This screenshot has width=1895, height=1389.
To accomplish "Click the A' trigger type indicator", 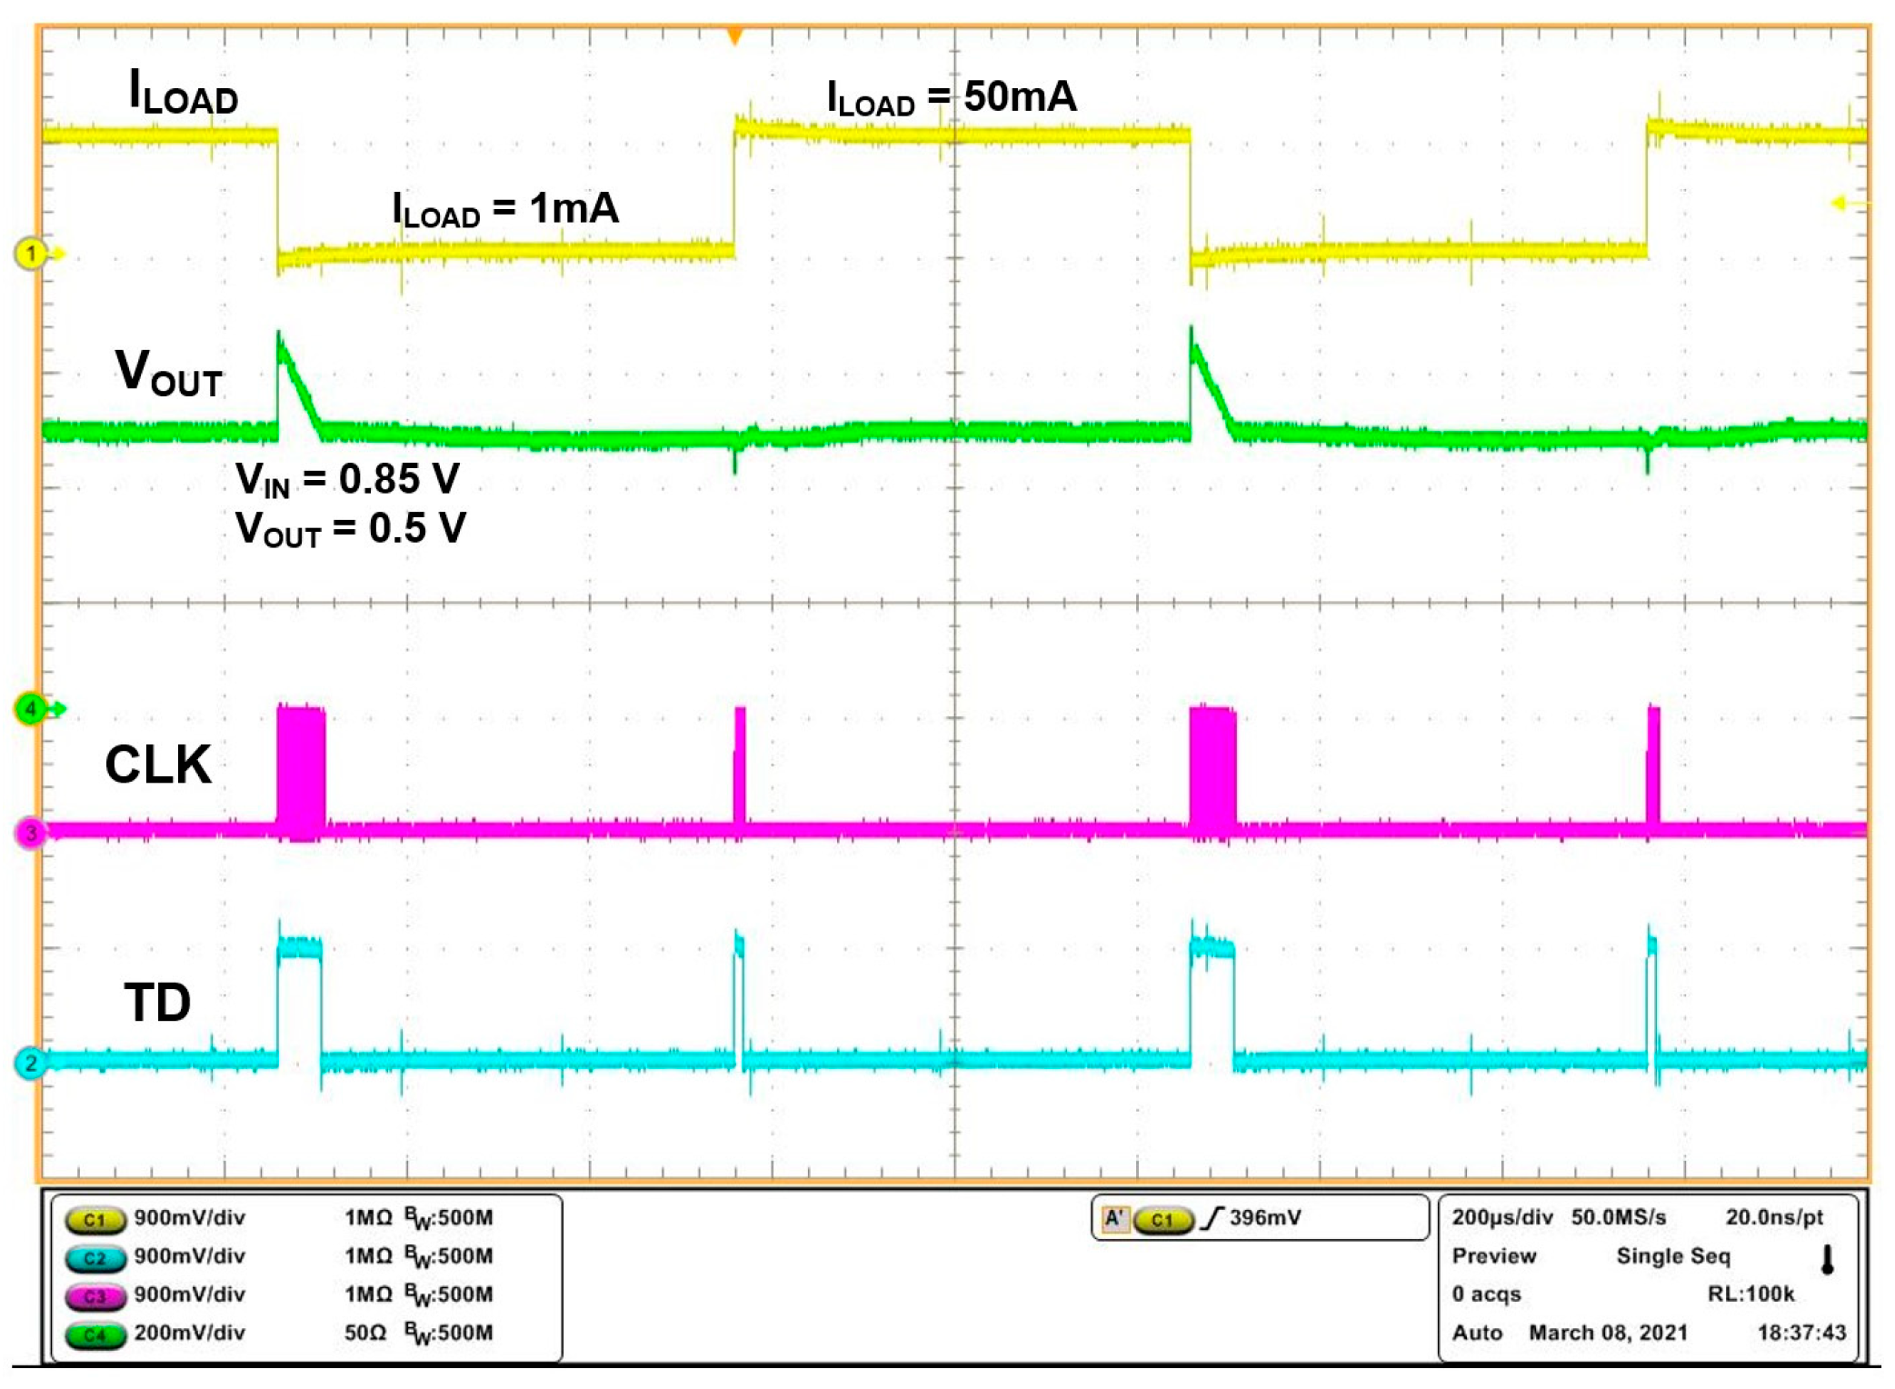I will pyautogui.click(x=1114, y=1218).
